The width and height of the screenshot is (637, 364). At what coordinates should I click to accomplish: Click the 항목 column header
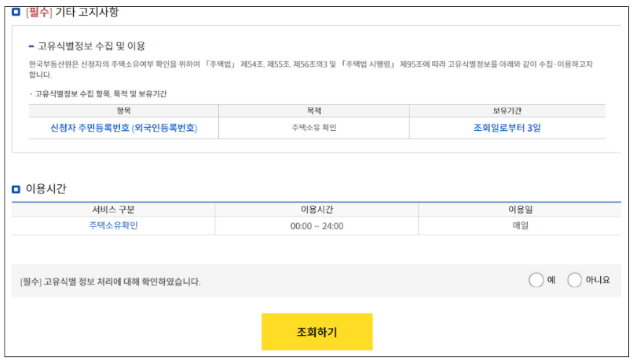point(123,111)
